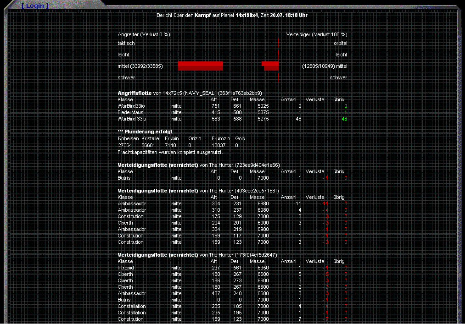Click the Plünderung erfolgt heading
This screenshot has width=465, height=324.
pos(139,132)
